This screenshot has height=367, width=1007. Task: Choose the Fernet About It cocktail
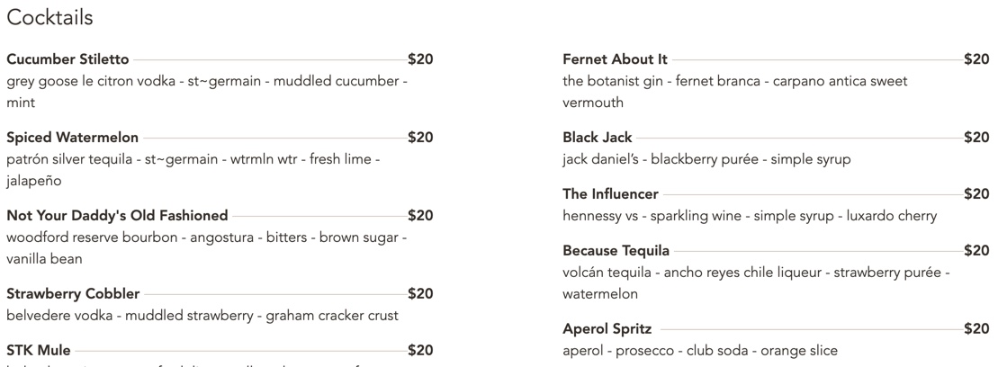click(x=615, y=59)
